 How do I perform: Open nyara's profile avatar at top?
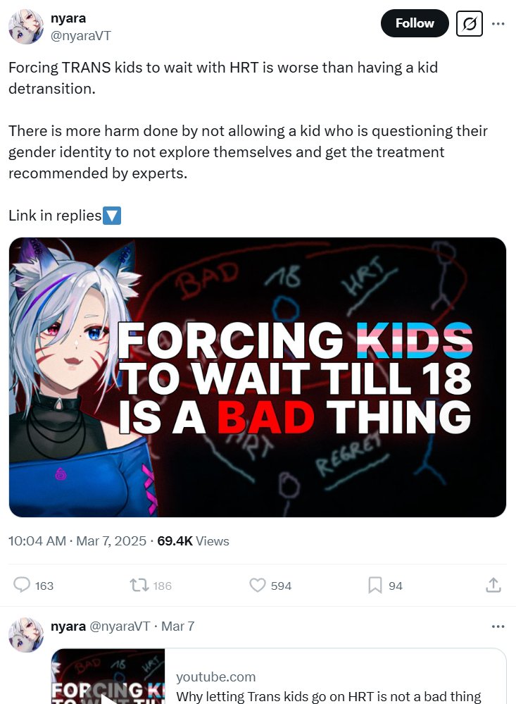26,27
